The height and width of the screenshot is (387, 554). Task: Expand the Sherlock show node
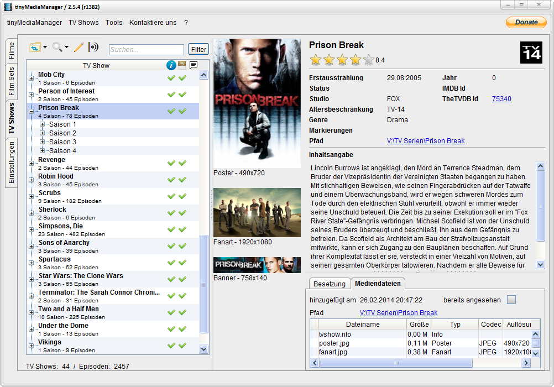point(32,213)
